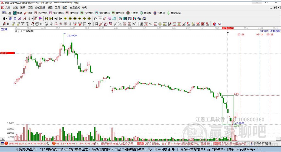Open the 江恩 menu

click(30, 7)
